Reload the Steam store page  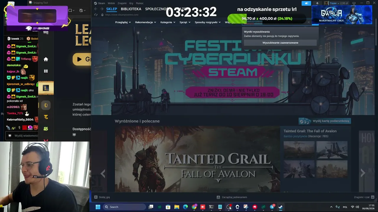(x=96, y=15)
